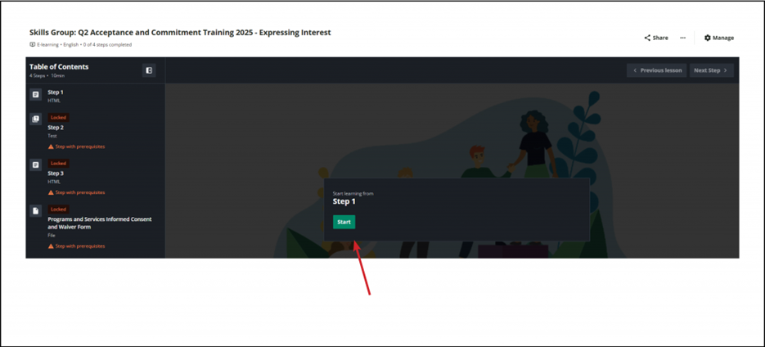Click the Waiver Form file icon
This screenshot has width=765, height=347.
(36, 211)
